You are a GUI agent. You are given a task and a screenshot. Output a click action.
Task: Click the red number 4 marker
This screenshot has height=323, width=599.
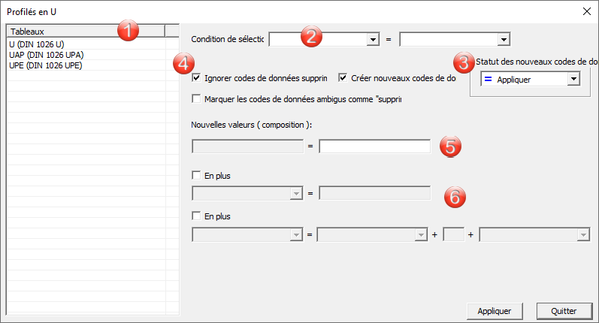183,63
